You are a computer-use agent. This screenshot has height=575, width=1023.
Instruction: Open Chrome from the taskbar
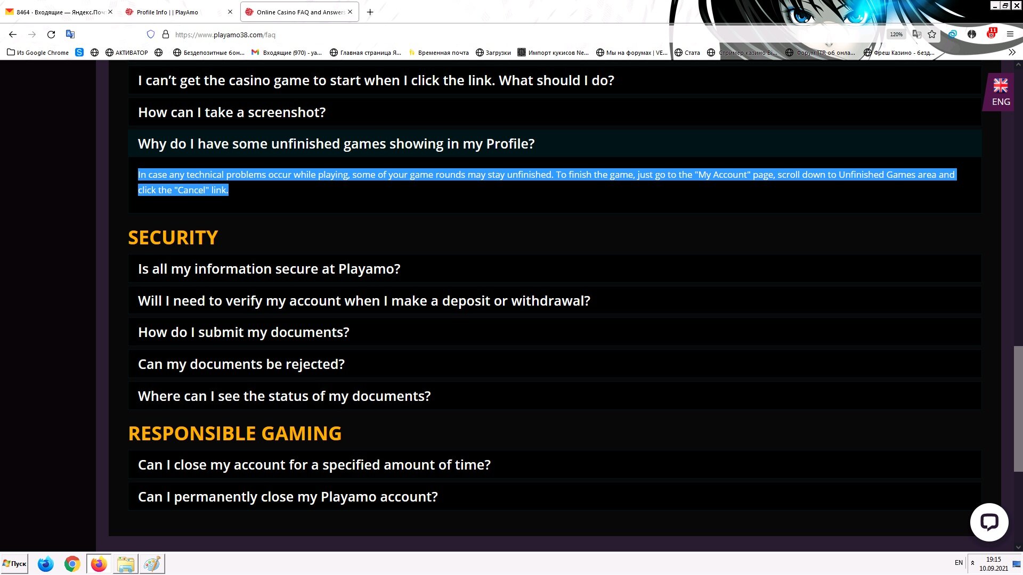[x=72, y=564]
